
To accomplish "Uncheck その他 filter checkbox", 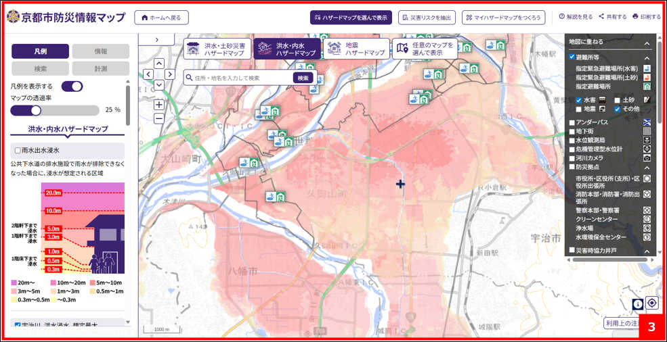I will 618,109.
